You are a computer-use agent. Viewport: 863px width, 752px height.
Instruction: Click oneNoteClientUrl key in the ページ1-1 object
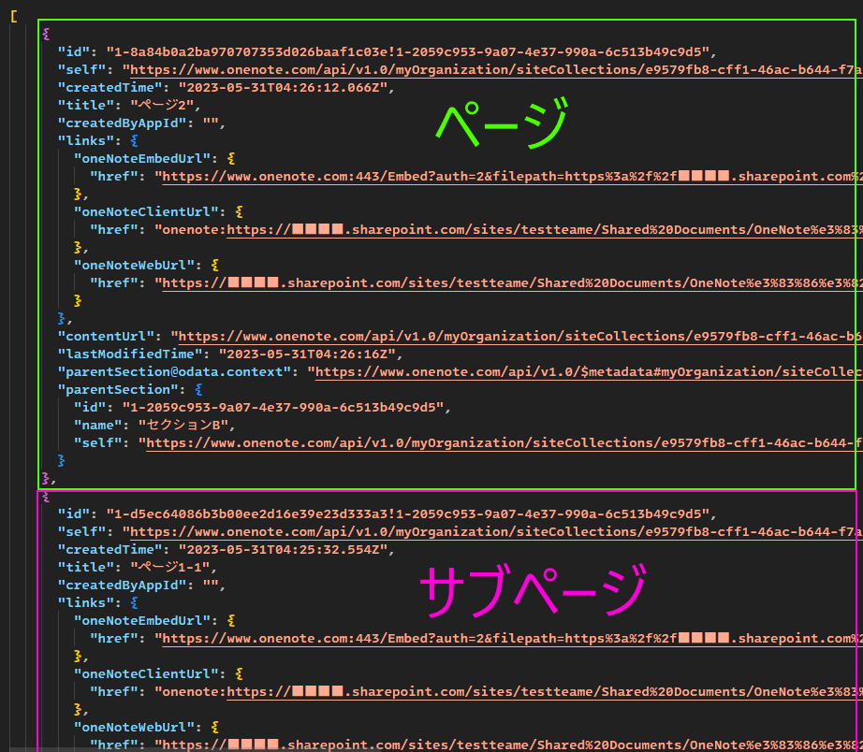coord(150,673)
